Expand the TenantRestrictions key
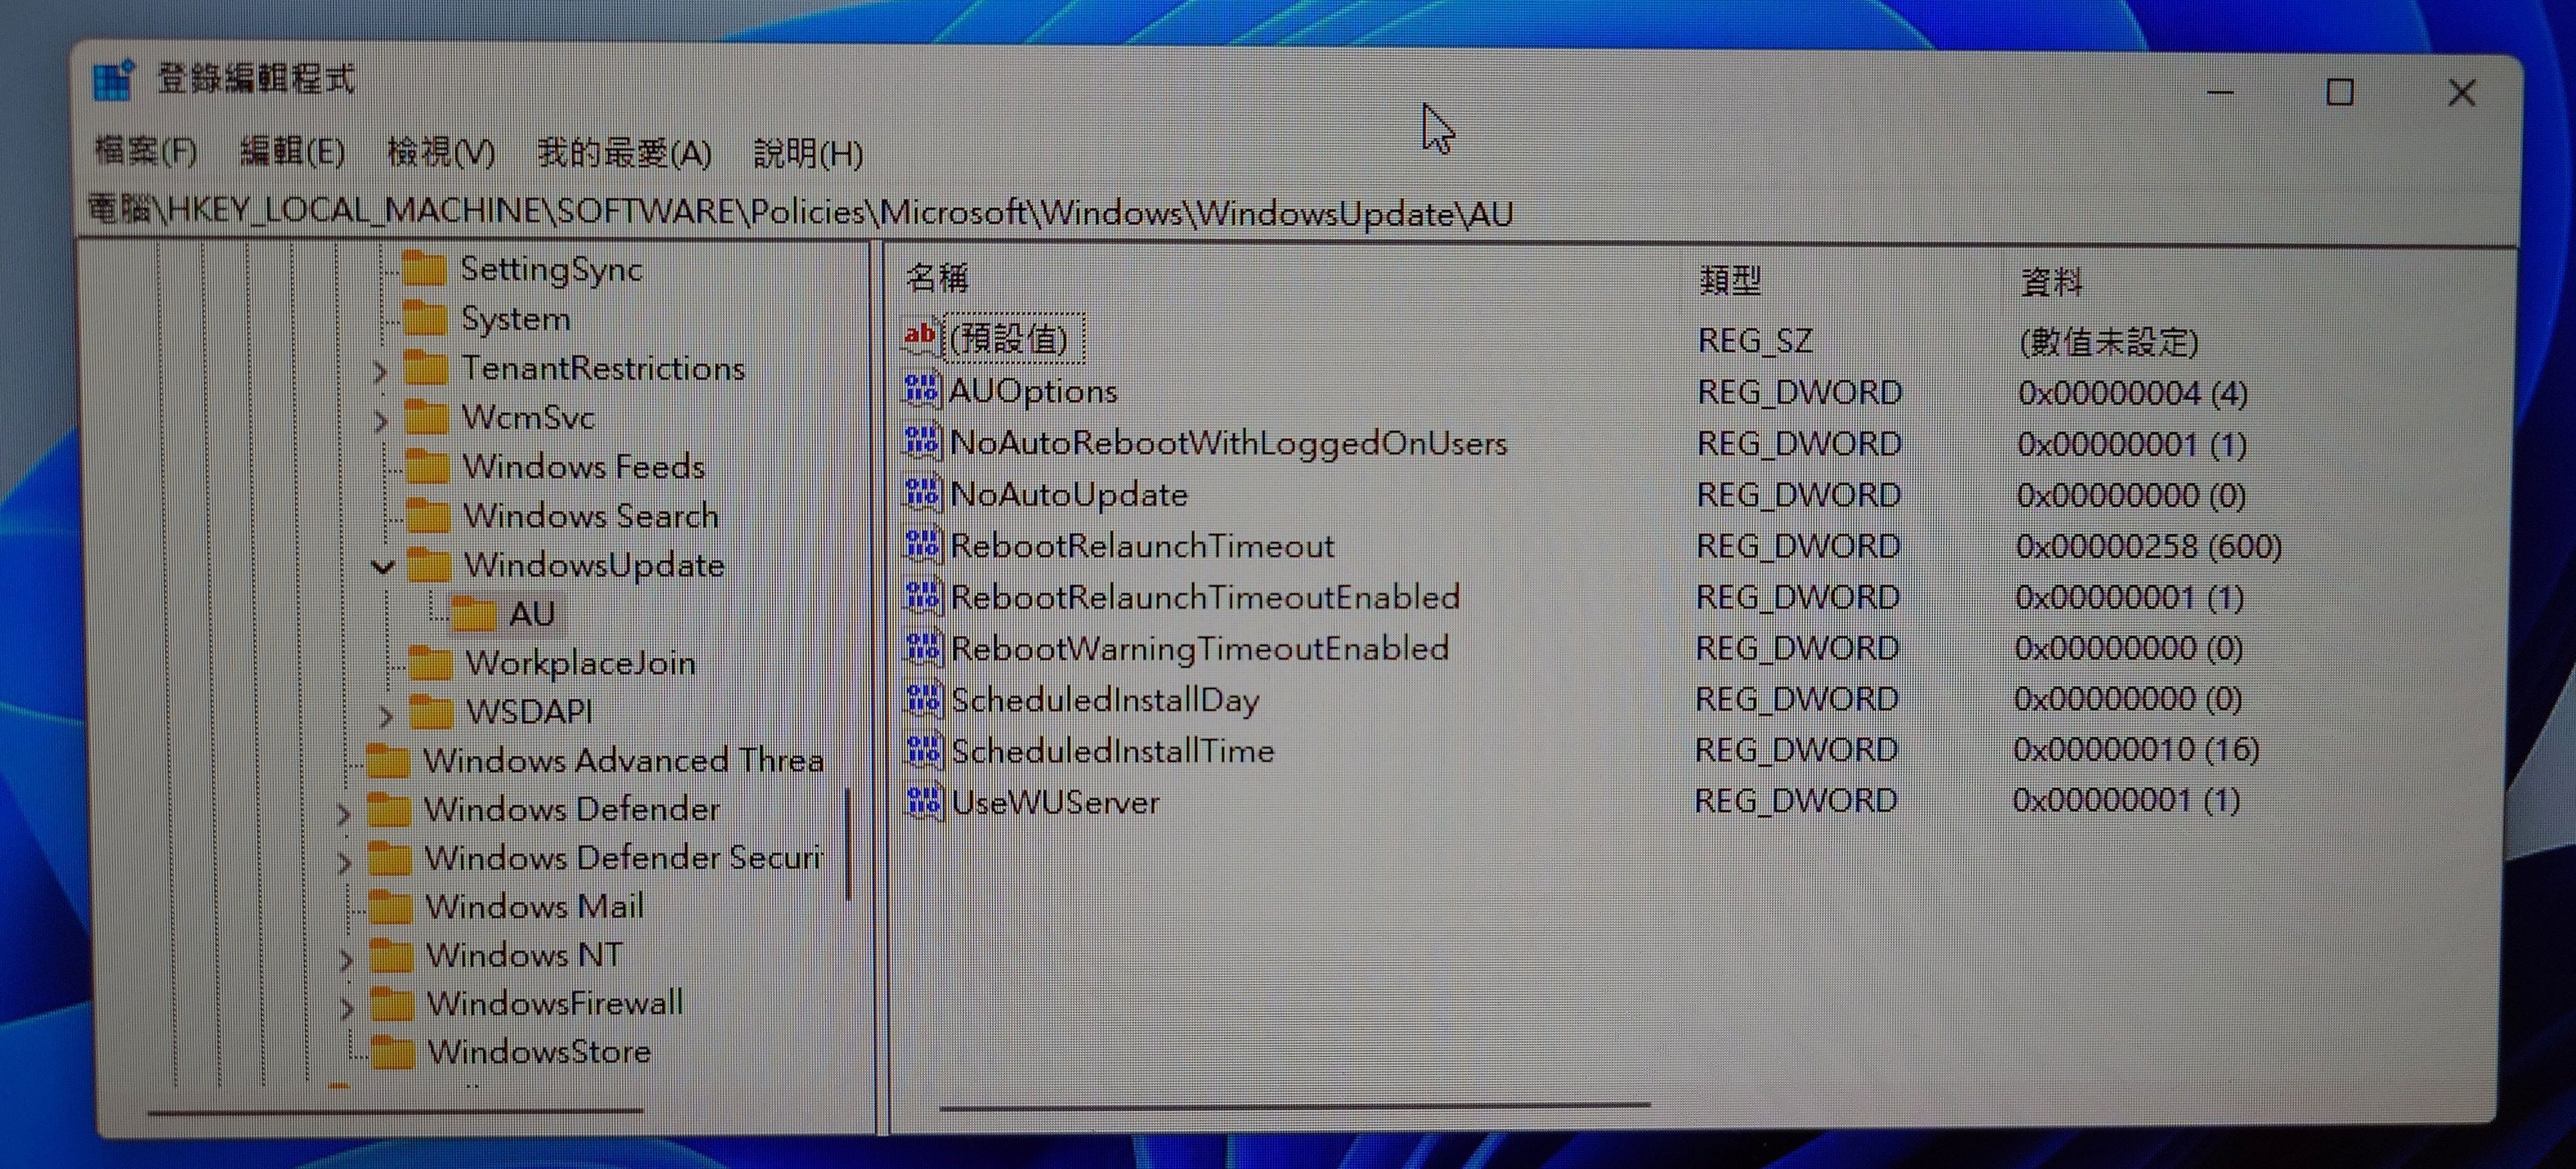Screen dimensions: 2576x1169 click(380, 372)
